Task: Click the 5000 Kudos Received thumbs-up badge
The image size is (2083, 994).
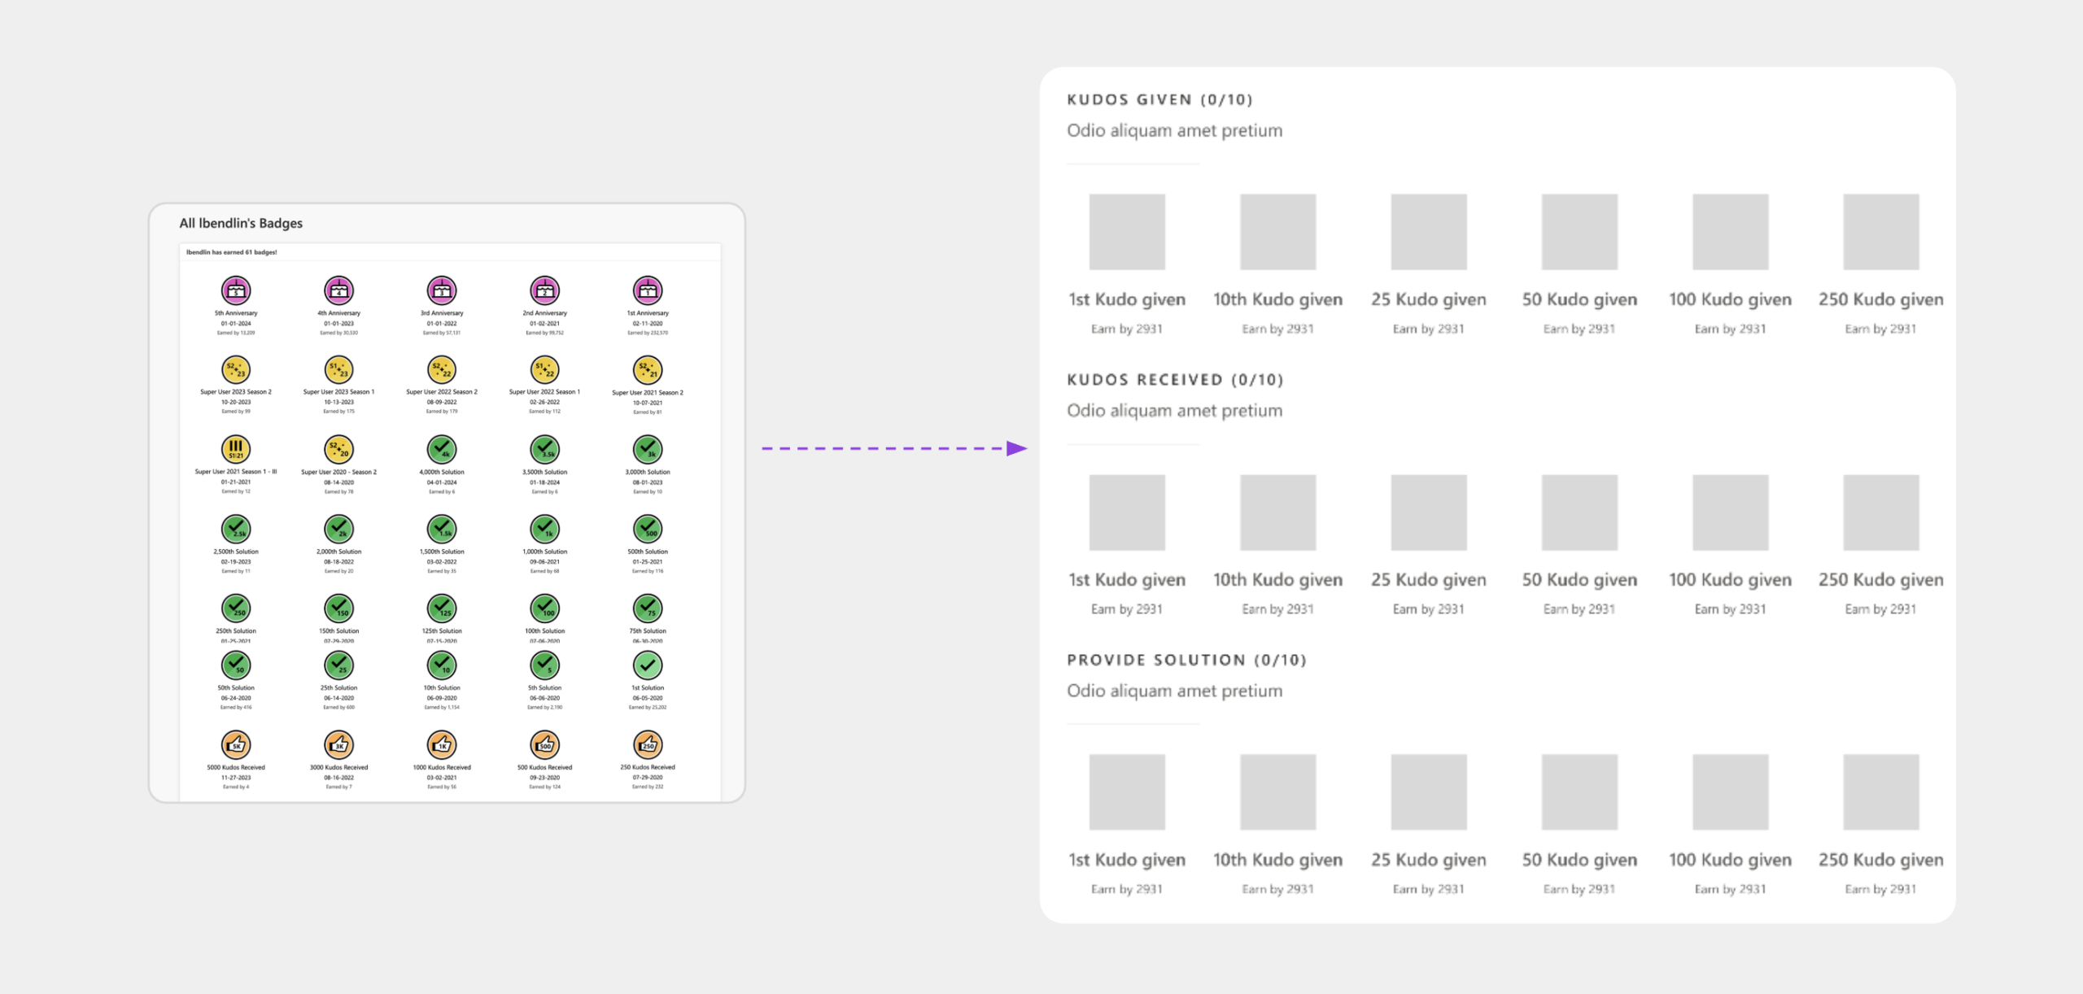Action: click(236, 744)
